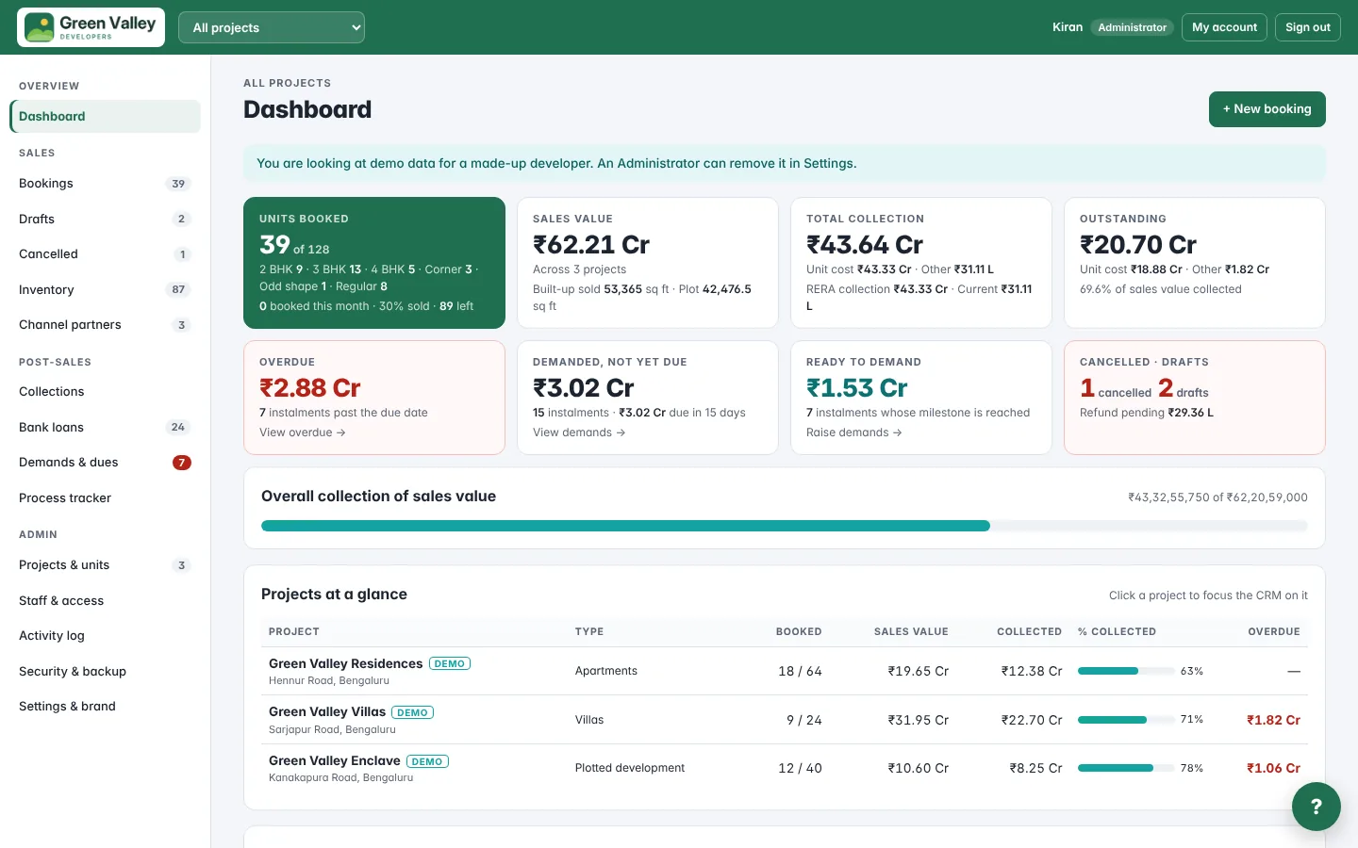
Task: Go to Dashboard in the sidebar
Action: (105, 117)
